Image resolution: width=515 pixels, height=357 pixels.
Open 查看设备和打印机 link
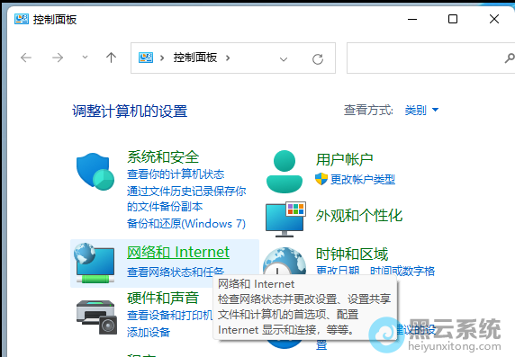[x=170, y=315]
